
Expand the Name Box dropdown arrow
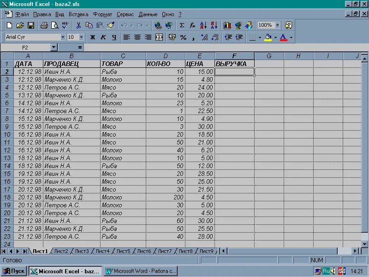(54, 48)
